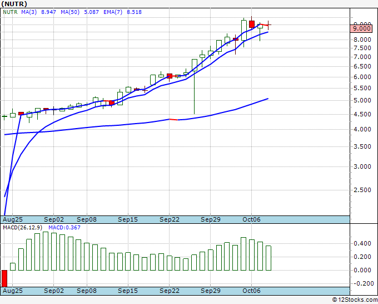This screenshot has height=304, width=378.
Task: Click the 6.500 price axis label
Action: click(x=362, y=66)
